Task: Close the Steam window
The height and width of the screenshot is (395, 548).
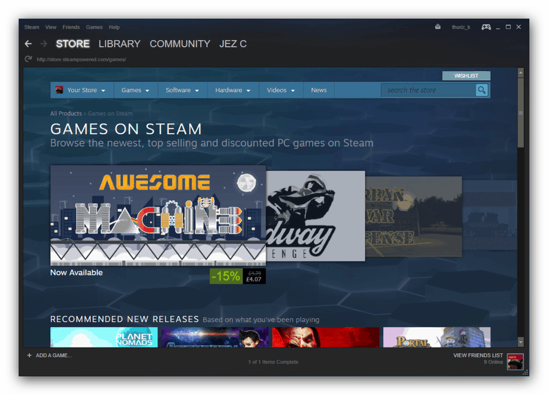Action: click(519, 27)
